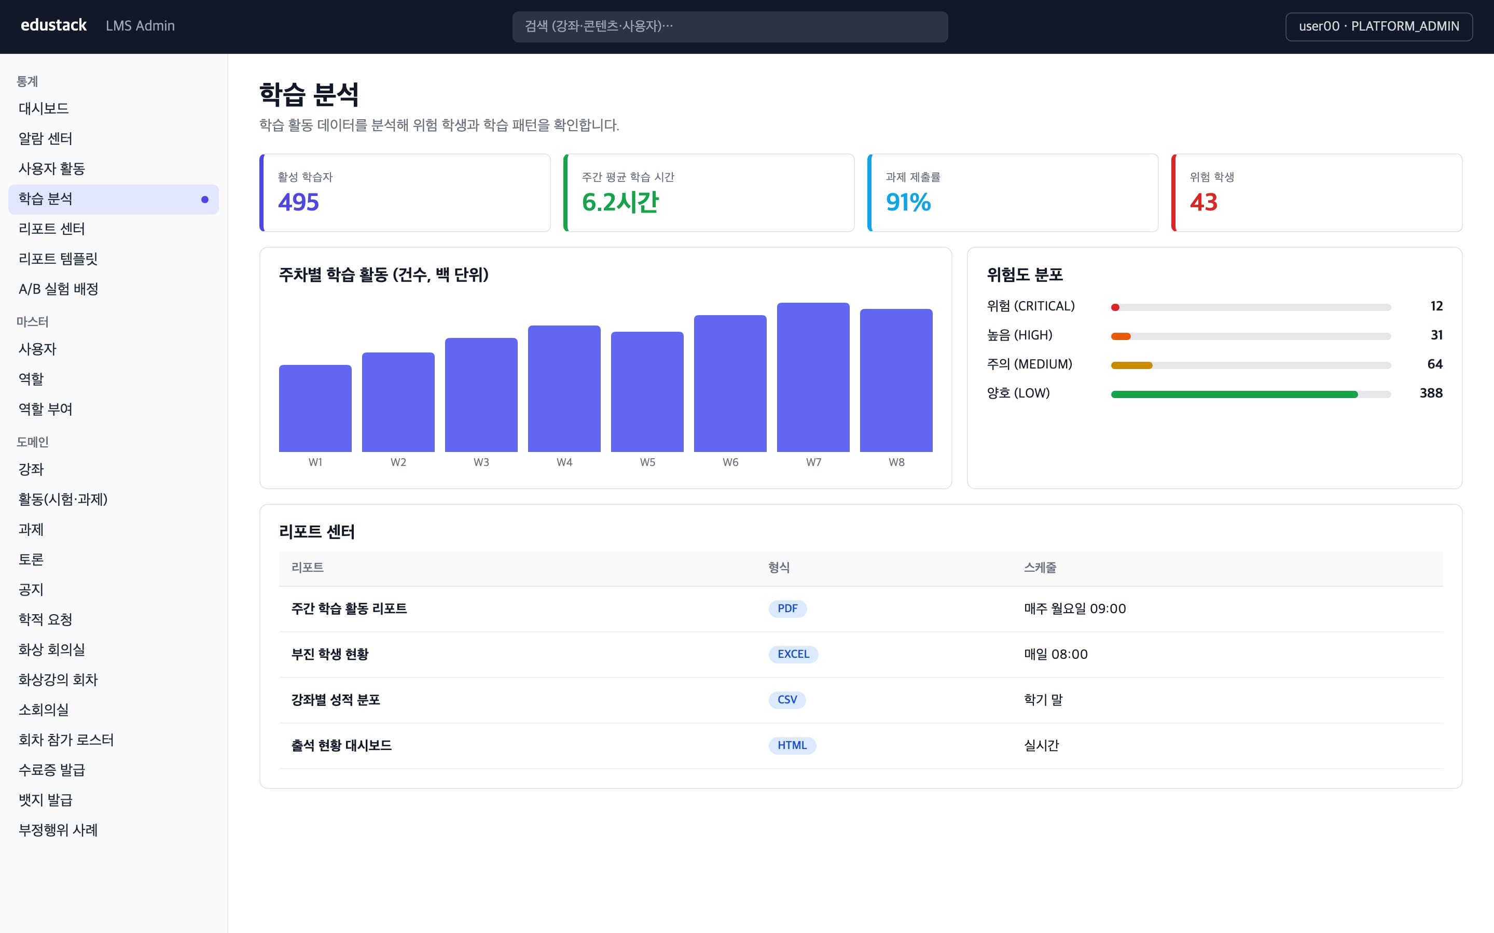Open 학적 요청 menu item

click(114, 619)
